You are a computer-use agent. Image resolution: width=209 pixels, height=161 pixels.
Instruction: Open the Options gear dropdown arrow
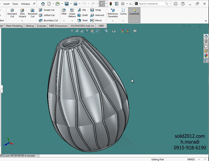127,4
